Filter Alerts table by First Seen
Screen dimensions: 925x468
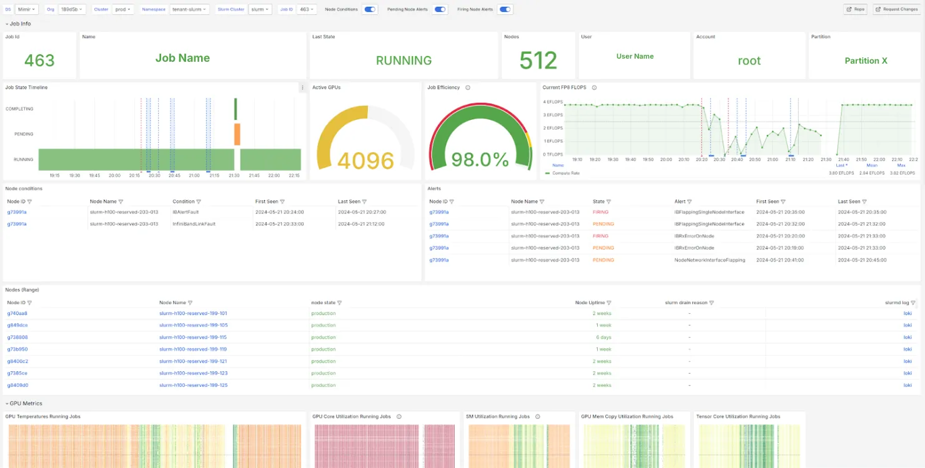(783, 202)
